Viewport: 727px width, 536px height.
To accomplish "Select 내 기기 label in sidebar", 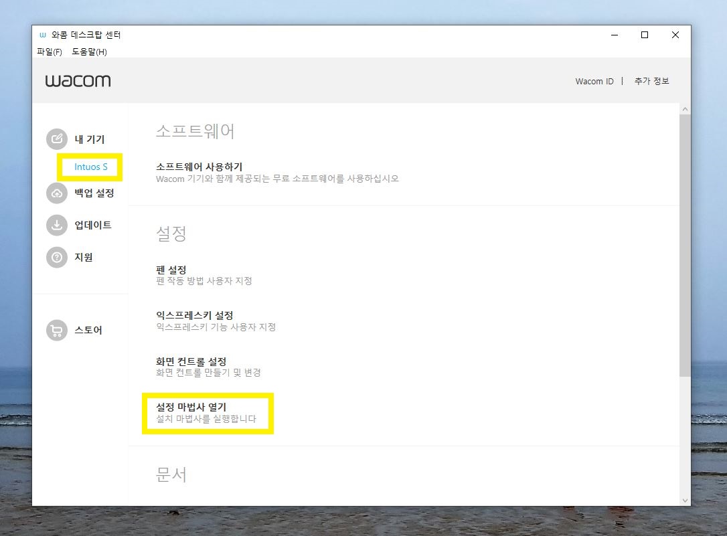I will click(90, 139).
